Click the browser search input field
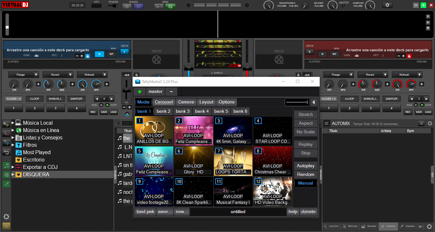This screenshot has height=232, width=435. (x=127, y=123)
